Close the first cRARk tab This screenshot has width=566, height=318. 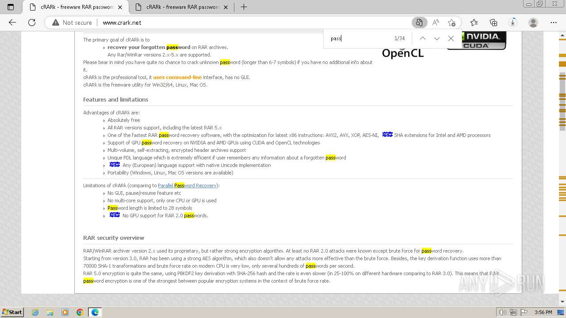121,7
